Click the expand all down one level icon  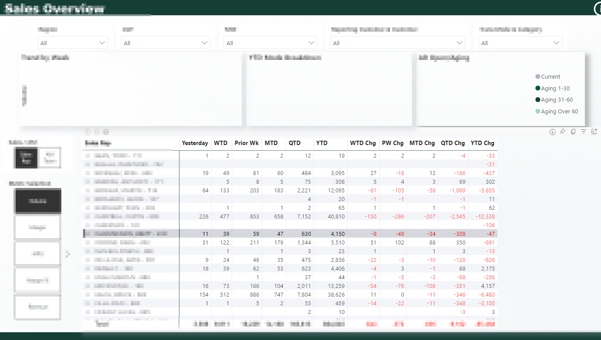(x=106, y=132)
